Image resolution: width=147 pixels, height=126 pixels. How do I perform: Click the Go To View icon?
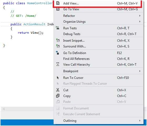click(x=58, y=9)
